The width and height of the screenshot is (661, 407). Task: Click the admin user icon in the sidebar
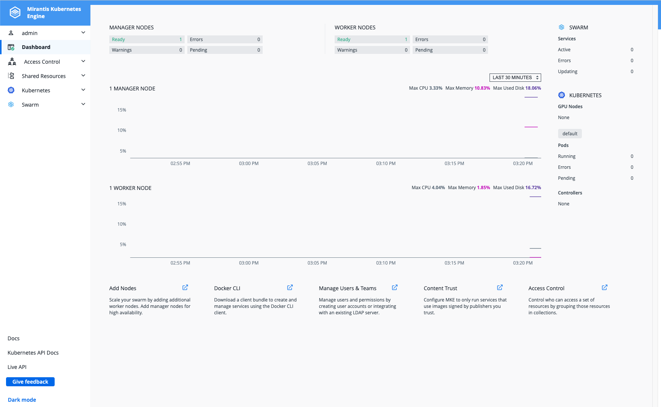coord(11,33)
